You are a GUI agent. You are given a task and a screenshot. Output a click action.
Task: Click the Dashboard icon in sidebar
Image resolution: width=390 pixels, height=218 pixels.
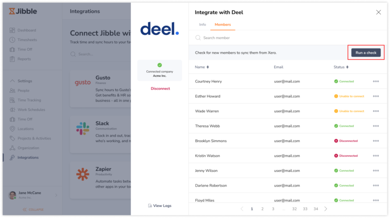(x=12, y=30)
